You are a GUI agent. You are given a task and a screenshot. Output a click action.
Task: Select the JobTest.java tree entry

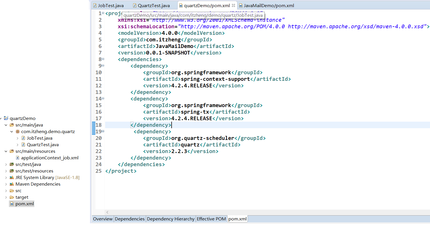(40, 138)
